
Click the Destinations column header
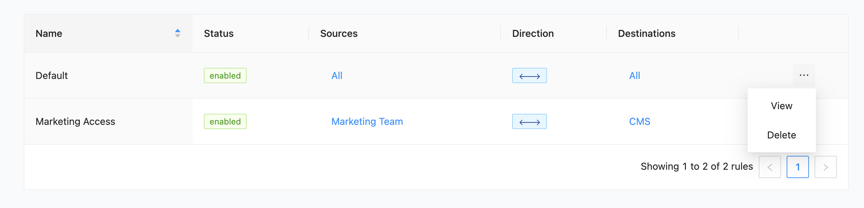[646, 33]
